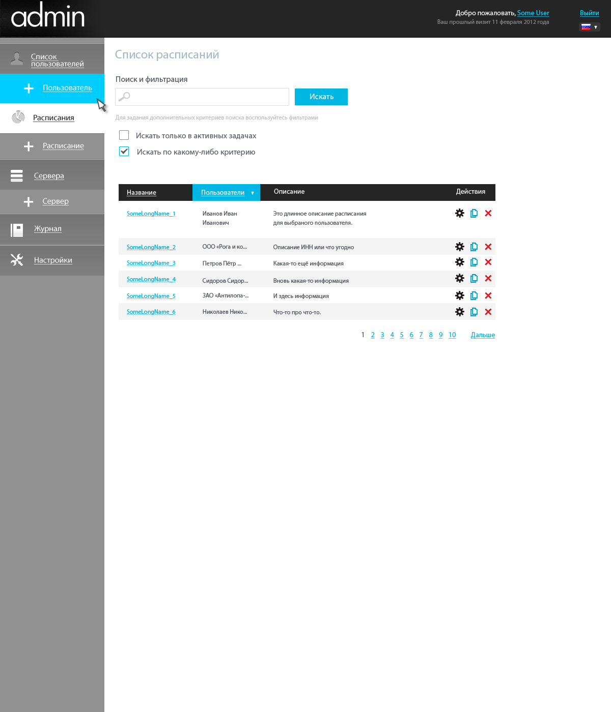Click 'Описание ИНН или что угодно' cell
611x712 pixels.
coord(314,247)
